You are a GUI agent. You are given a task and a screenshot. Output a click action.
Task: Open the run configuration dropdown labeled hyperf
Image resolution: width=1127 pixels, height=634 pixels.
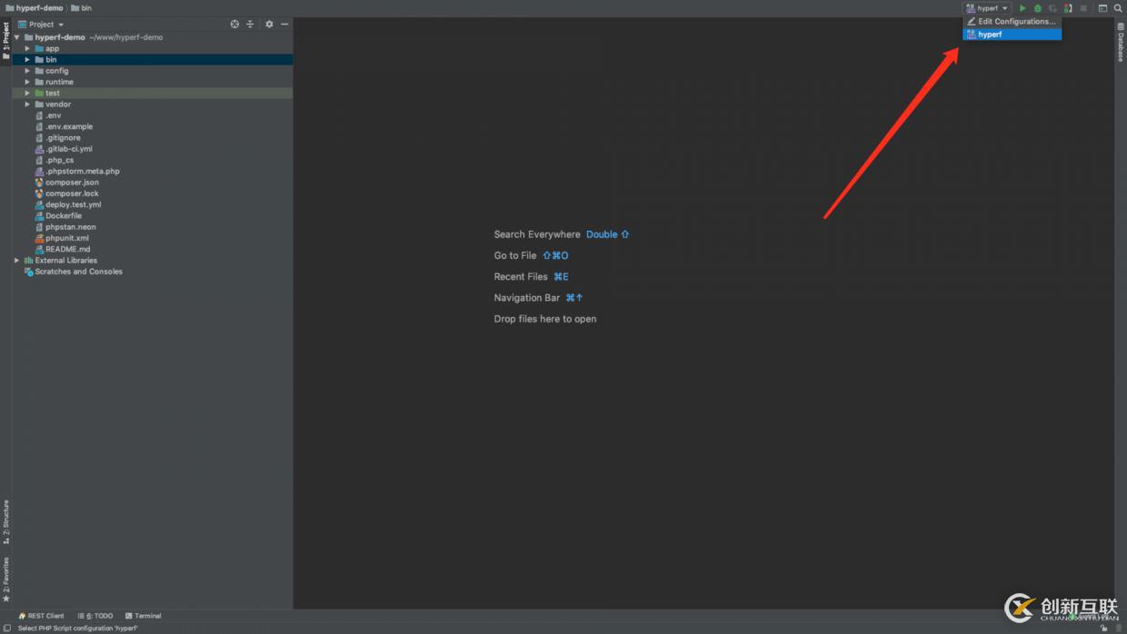pyautogui.click(x=987, y=8)
